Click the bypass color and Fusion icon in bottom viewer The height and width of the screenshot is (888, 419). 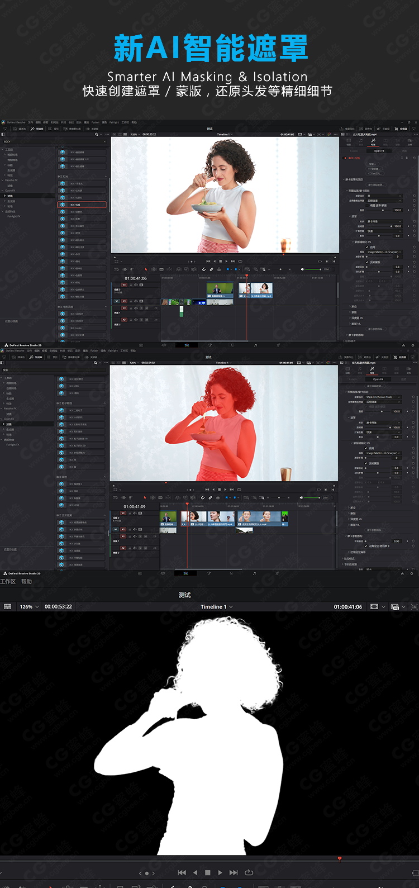[395, 606]
